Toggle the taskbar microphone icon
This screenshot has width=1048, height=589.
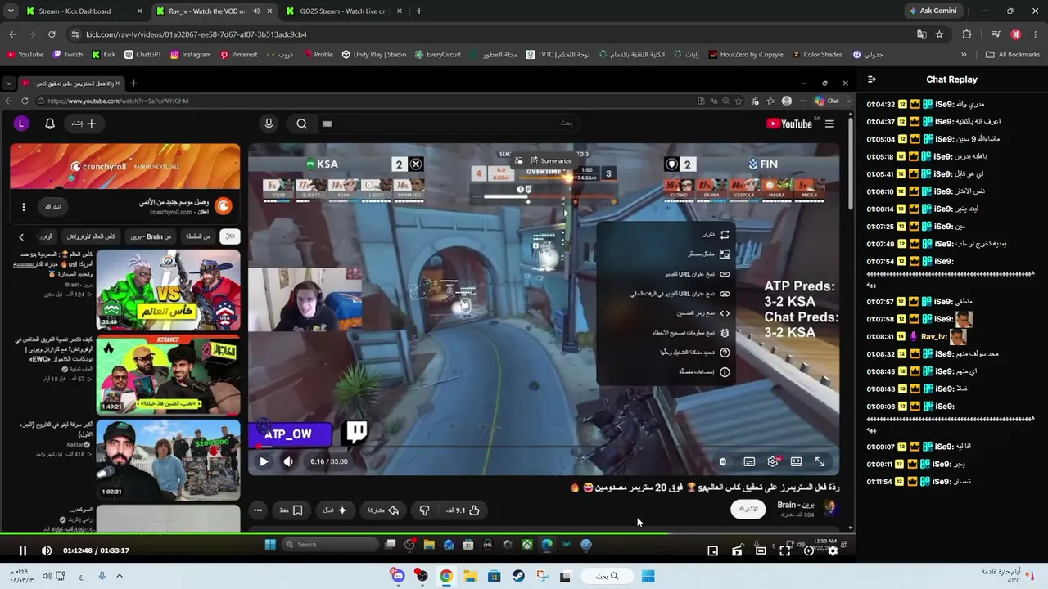tap(102, 576)
